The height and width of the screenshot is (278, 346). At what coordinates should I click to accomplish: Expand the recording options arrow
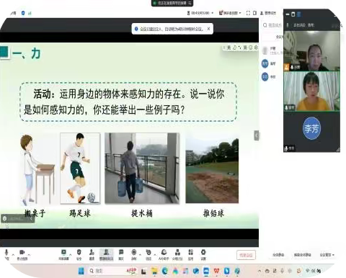[141, 254]
